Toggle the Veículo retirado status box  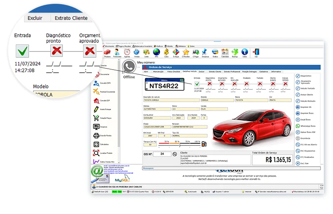[x=286, y=84]
